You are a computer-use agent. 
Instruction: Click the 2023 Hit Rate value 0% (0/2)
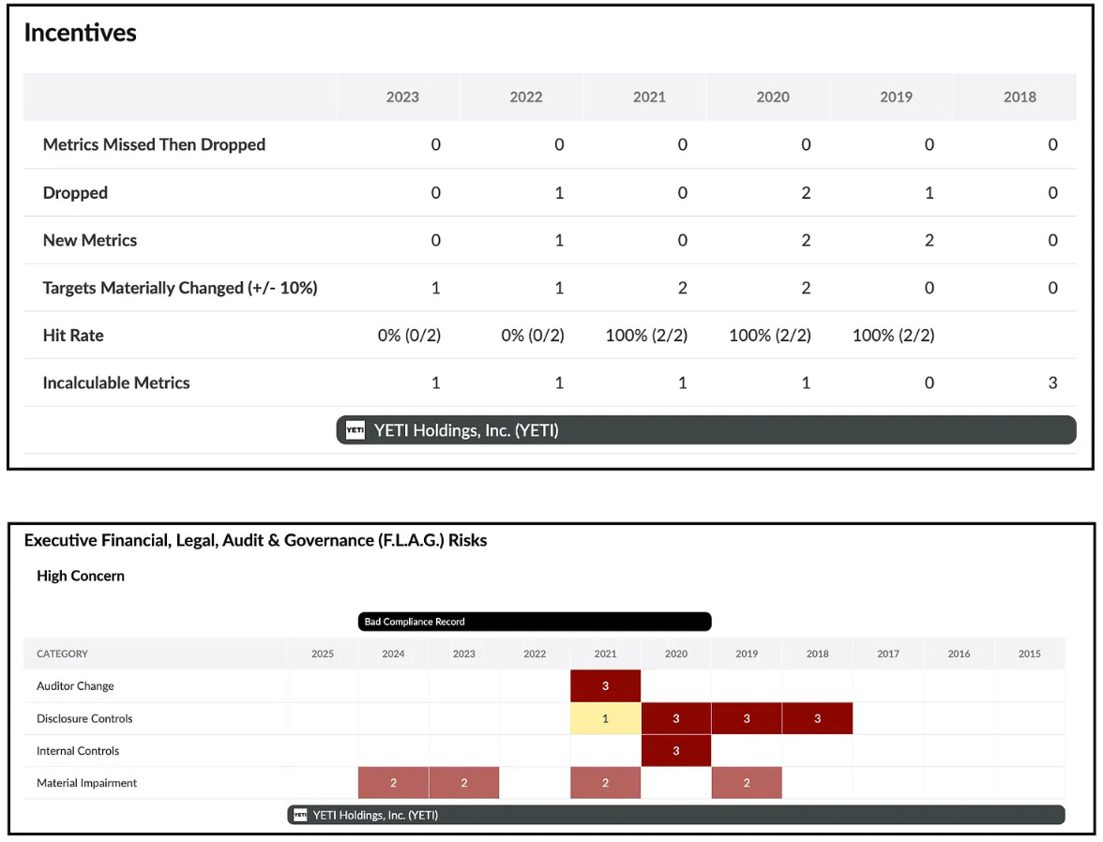coord(409,336)
